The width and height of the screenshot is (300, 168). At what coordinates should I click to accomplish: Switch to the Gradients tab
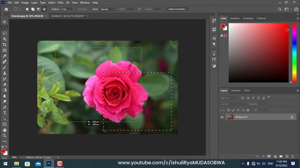(x=248, y=19)
